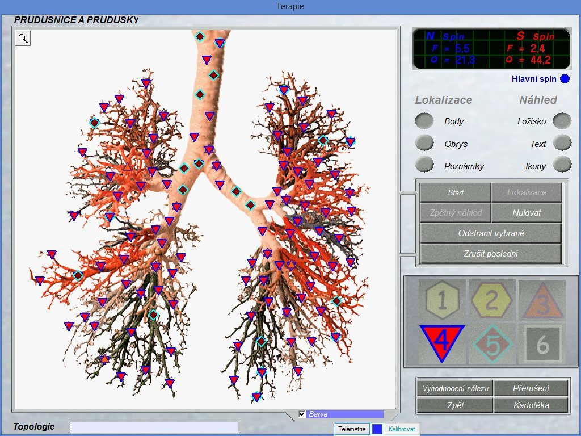Toggle the Obrys localization button
This screenshot has width=581, height=436.
point(424,143)
